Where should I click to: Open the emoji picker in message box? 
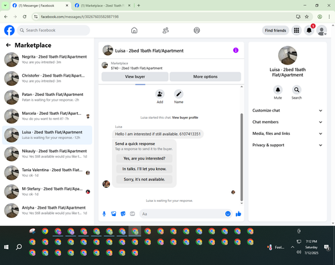point(228,214)
